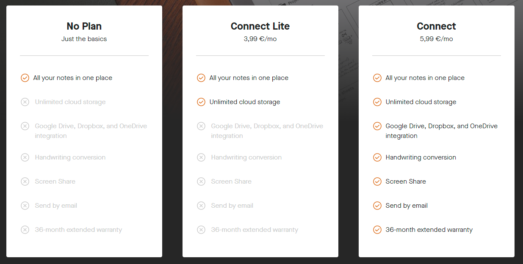The image size is (523, 264).
Task: Click the X icon for Connect Lite 36-month warranty
Action: [201, 230]
